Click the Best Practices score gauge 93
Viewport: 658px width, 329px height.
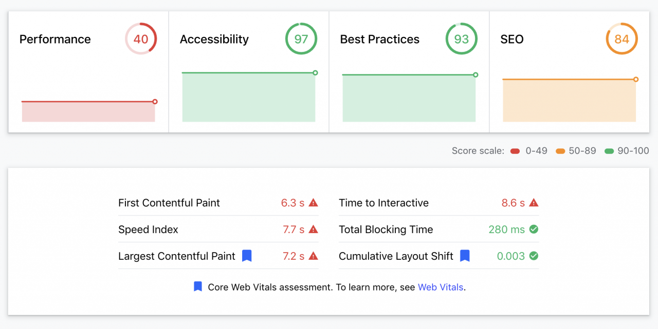(462, 39)
